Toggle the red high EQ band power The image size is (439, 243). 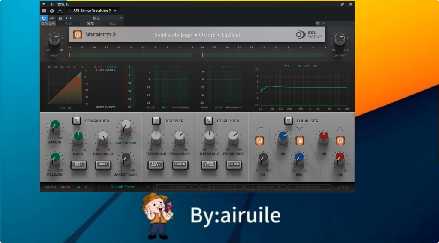[x=340, y=141]
